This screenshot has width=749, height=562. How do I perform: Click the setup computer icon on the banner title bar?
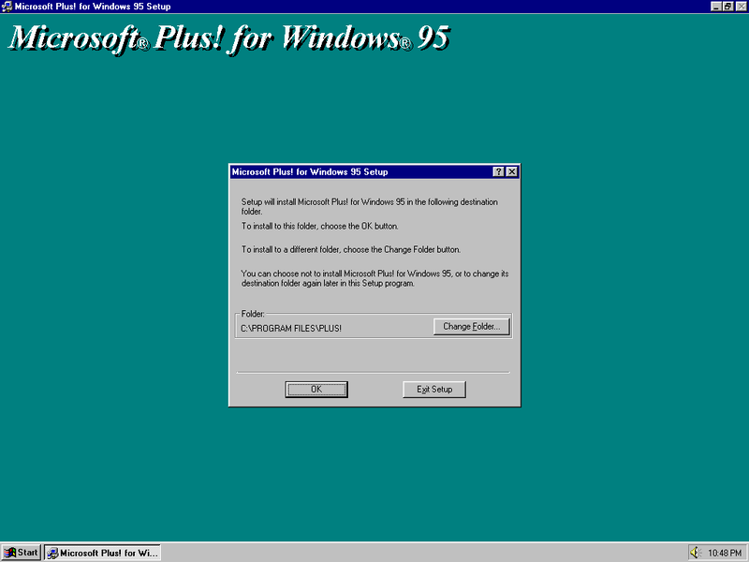7,7
